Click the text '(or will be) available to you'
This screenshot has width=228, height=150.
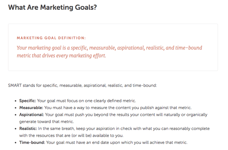coord(97,136)
